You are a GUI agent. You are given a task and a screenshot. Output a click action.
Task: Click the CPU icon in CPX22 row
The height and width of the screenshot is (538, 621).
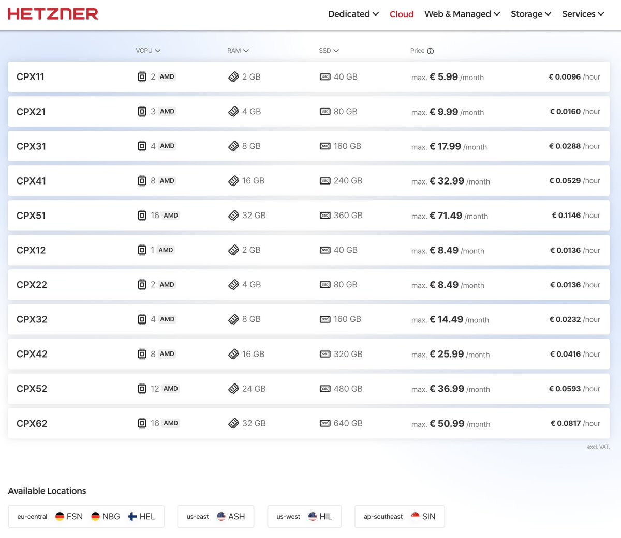[142, 285]
